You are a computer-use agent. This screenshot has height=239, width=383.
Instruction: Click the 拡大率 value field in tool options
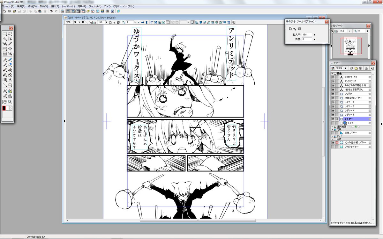[x=307, y=34]
